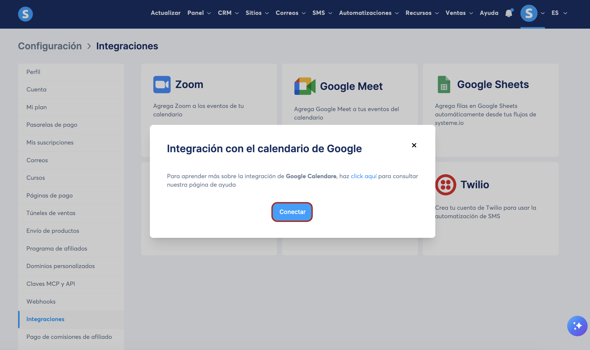Click the Twilio logo icon
This screenshot has width=590, height=350.
(446, 185)
